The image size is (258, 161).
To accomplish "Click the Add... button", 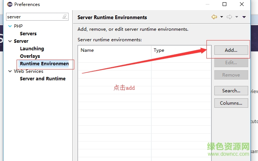I will [231, 50].
